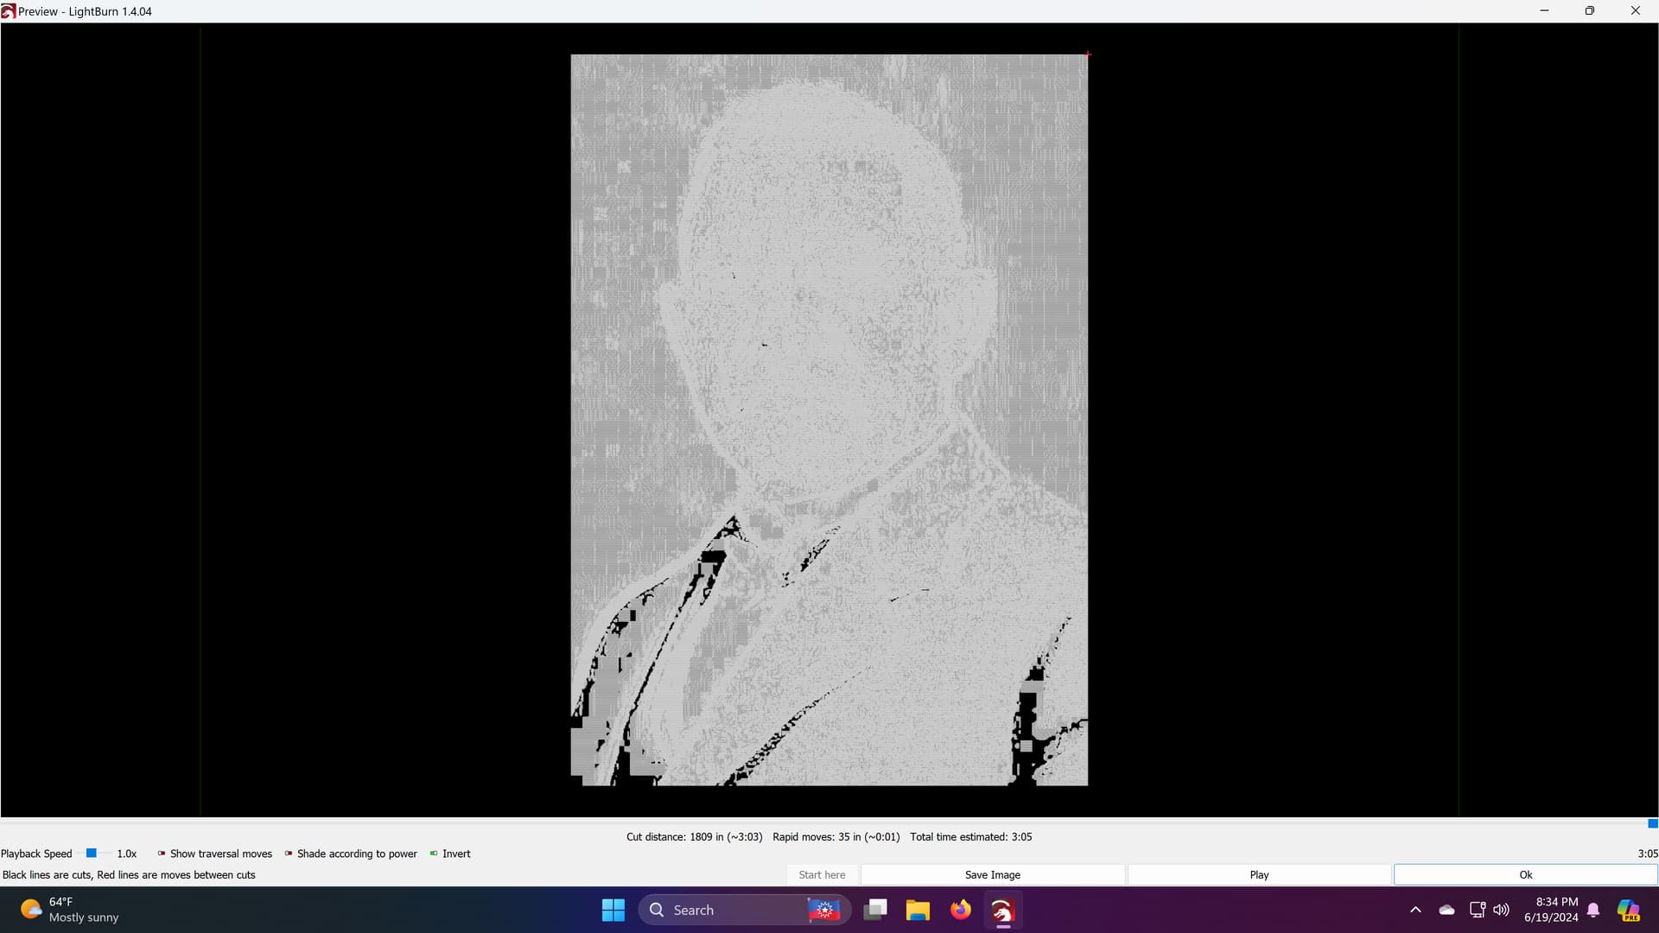Select the LightBurn icon in the taskbar

1004,909
